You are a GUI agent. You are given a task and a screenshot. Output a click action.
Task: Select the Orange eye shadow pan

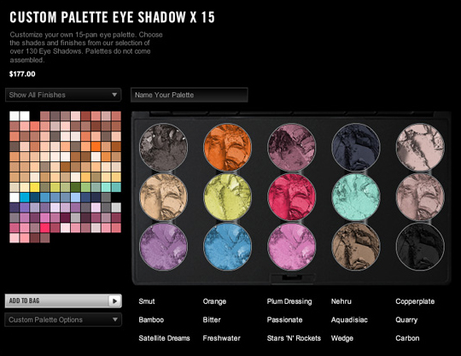tap(227, 147)
